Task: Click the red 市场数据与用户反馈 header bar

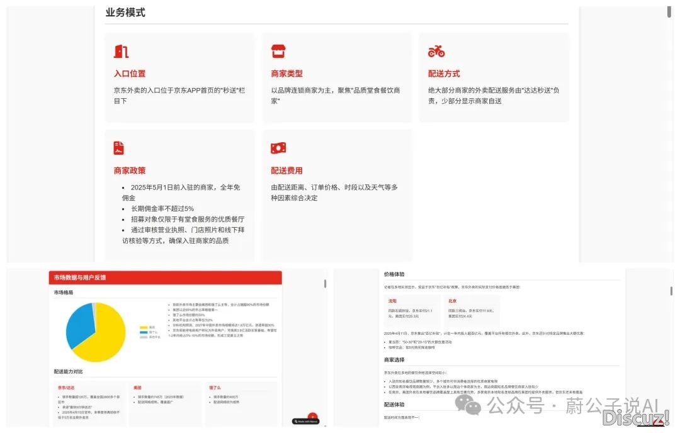Action: 165,278
